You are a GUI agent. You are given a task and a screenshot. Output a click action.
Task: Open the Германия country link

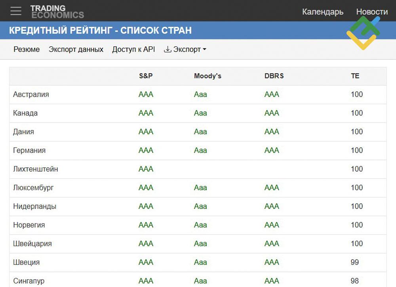point(29,151)
